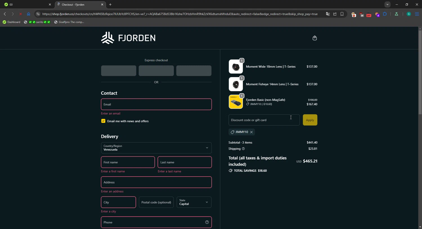Close the 00 tab

click(50, 5)
